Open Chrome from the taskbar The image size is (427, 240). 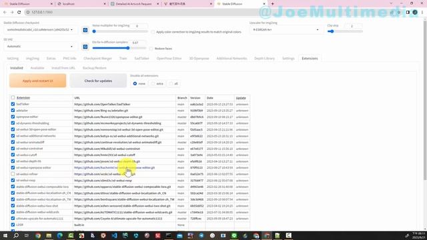(x=38, y=235)
